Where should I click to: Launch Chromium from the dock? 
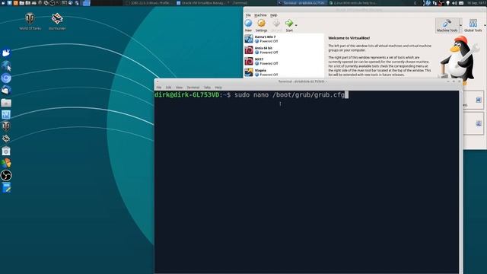tap(6, 78)
